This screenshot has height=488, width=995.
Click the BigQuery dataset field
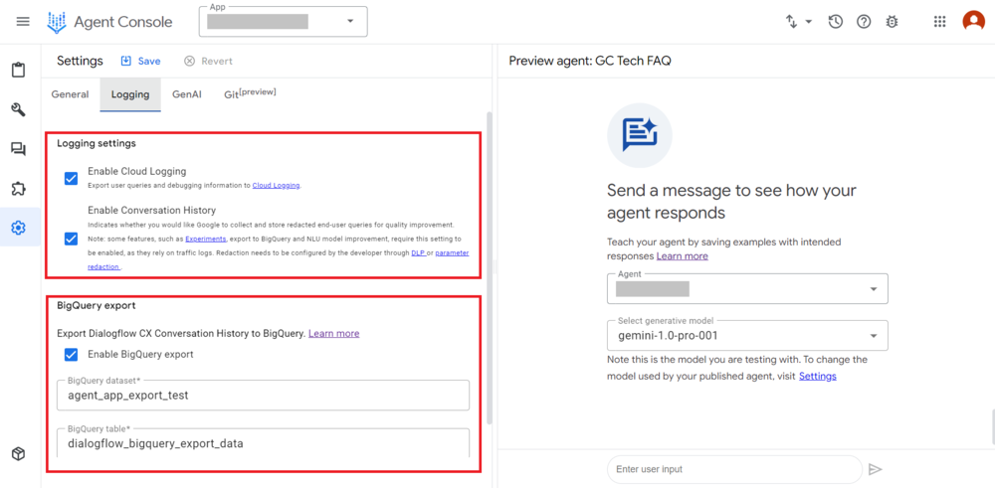(x=264, y=395)
